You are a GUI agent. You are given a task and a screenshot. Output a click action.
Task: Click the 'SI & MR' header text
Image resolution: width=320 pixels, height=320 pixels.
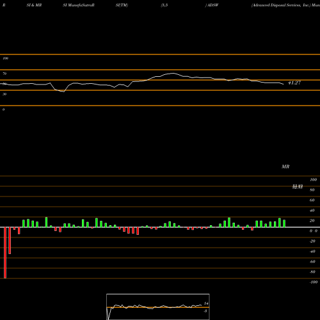click(x=34, y=5)
